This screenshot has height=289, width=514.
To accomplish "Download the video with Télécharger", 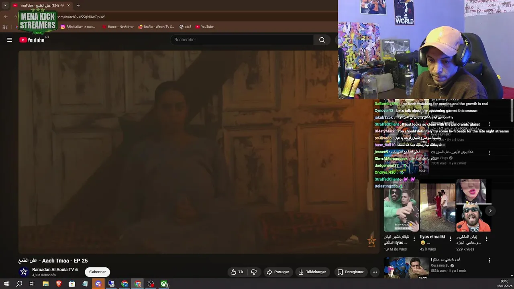I will pos(312,272).
